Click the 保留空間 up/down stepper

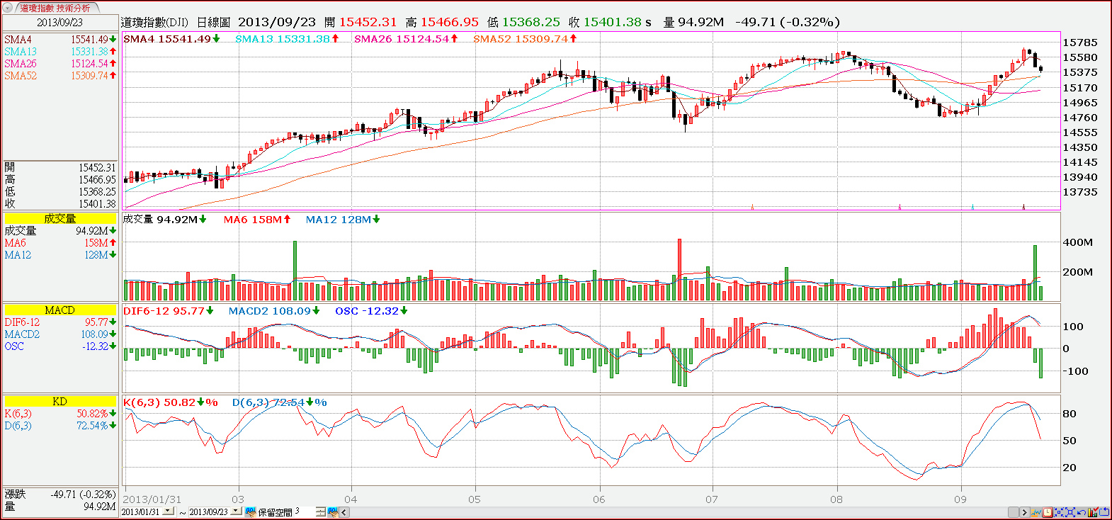click(x=321, y=511)
